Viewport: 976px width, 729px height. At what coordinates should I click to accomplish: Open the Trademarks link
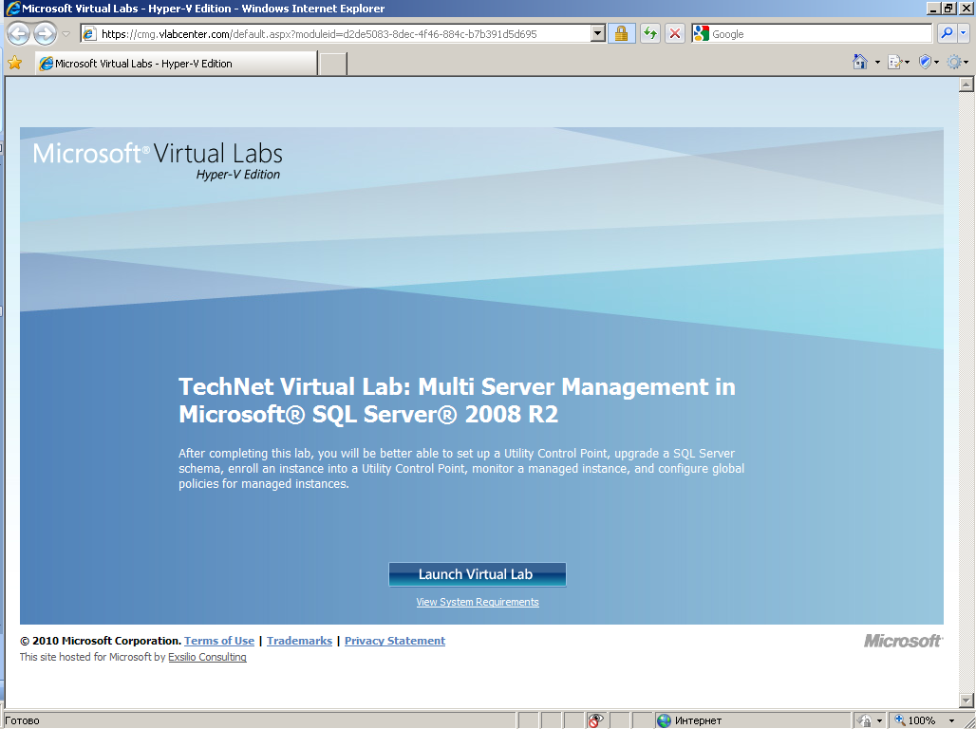(x=299, y=641)
